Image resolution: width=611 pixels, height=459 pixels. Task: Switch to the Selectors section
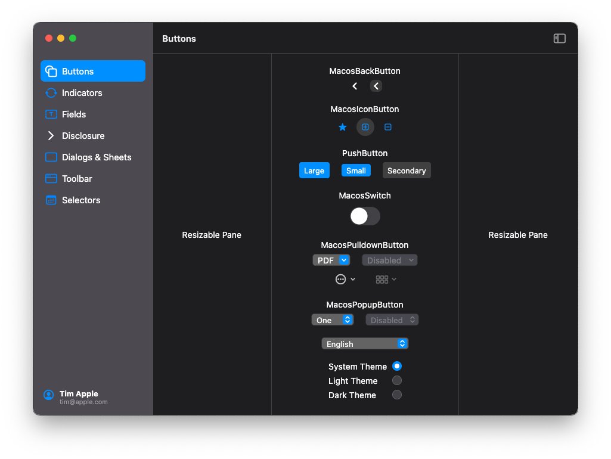click(51, 200)
